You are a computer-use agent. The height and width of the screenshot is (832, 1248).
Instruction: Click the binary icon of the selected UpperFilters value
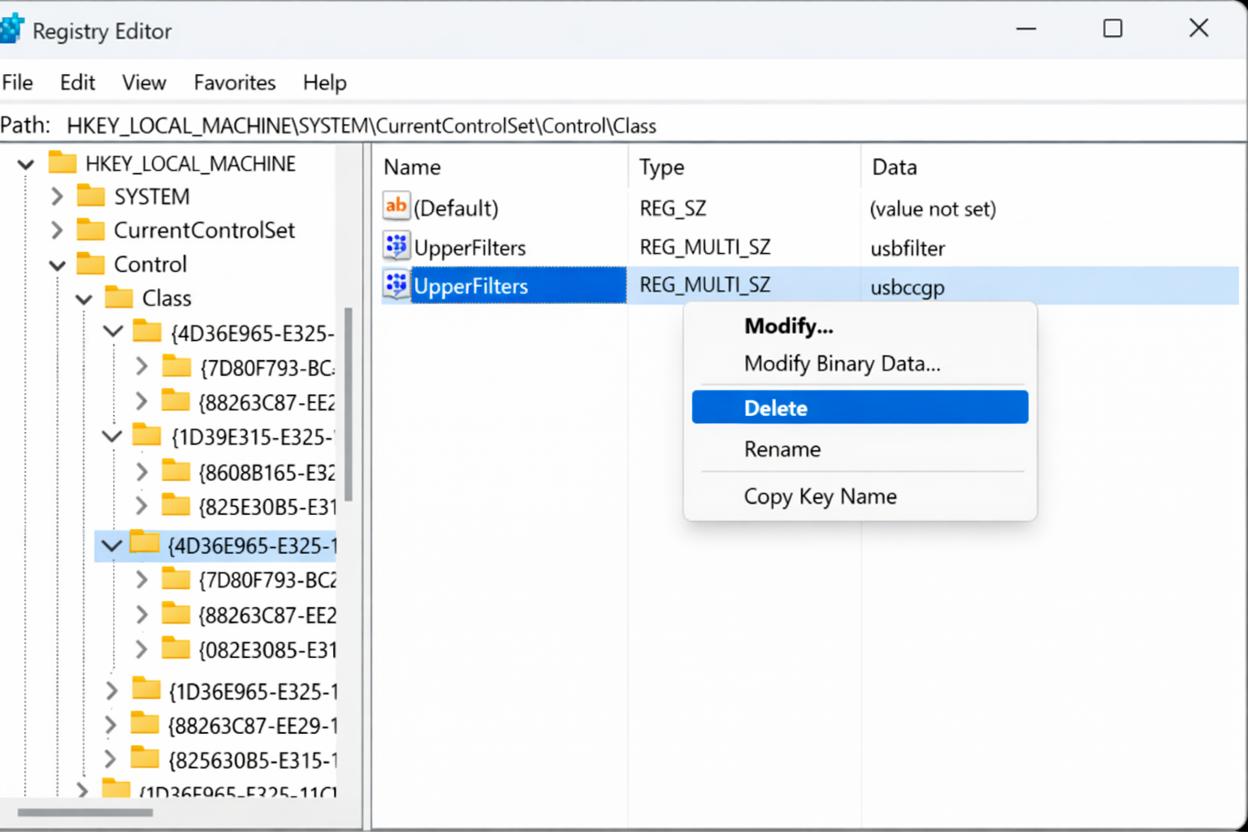(x=396, y=285)
